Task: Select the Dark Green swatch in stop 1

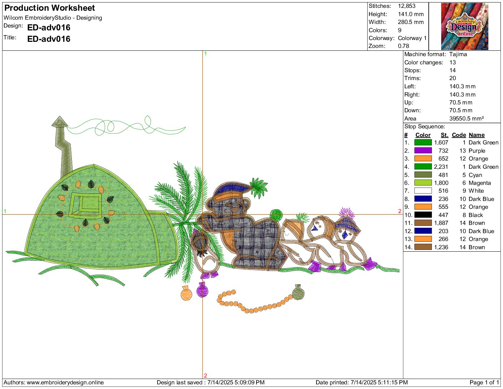Action: pyautogui.click(x=423, y=142)
